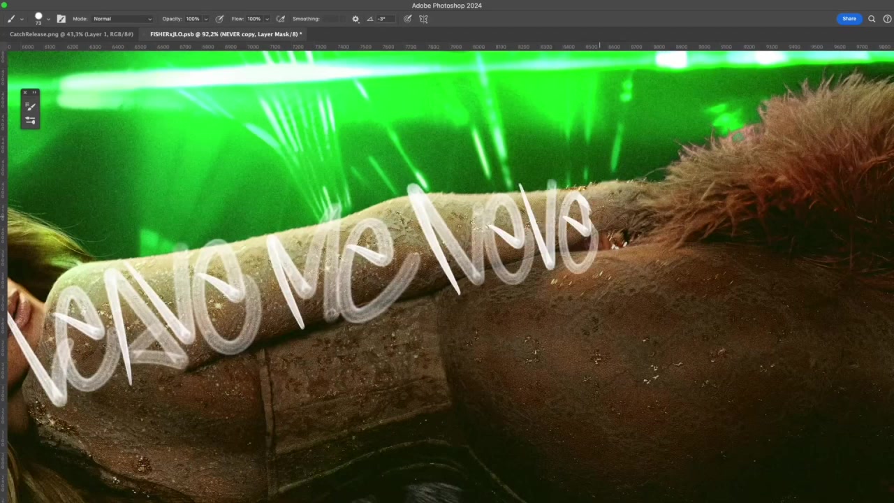Image resolution: width=894 pixels, height=503 pixels.
Task: Open the Search magnifier icon
Action: click(x=872, y=19)
